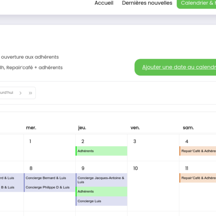The image size is (216, 216).
Task: Open Concierge Luis event on Thursday 9
Action: [102, 201]
